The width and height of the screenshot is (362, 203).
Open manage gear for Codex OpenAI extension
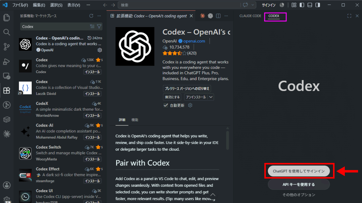[100, 50]
